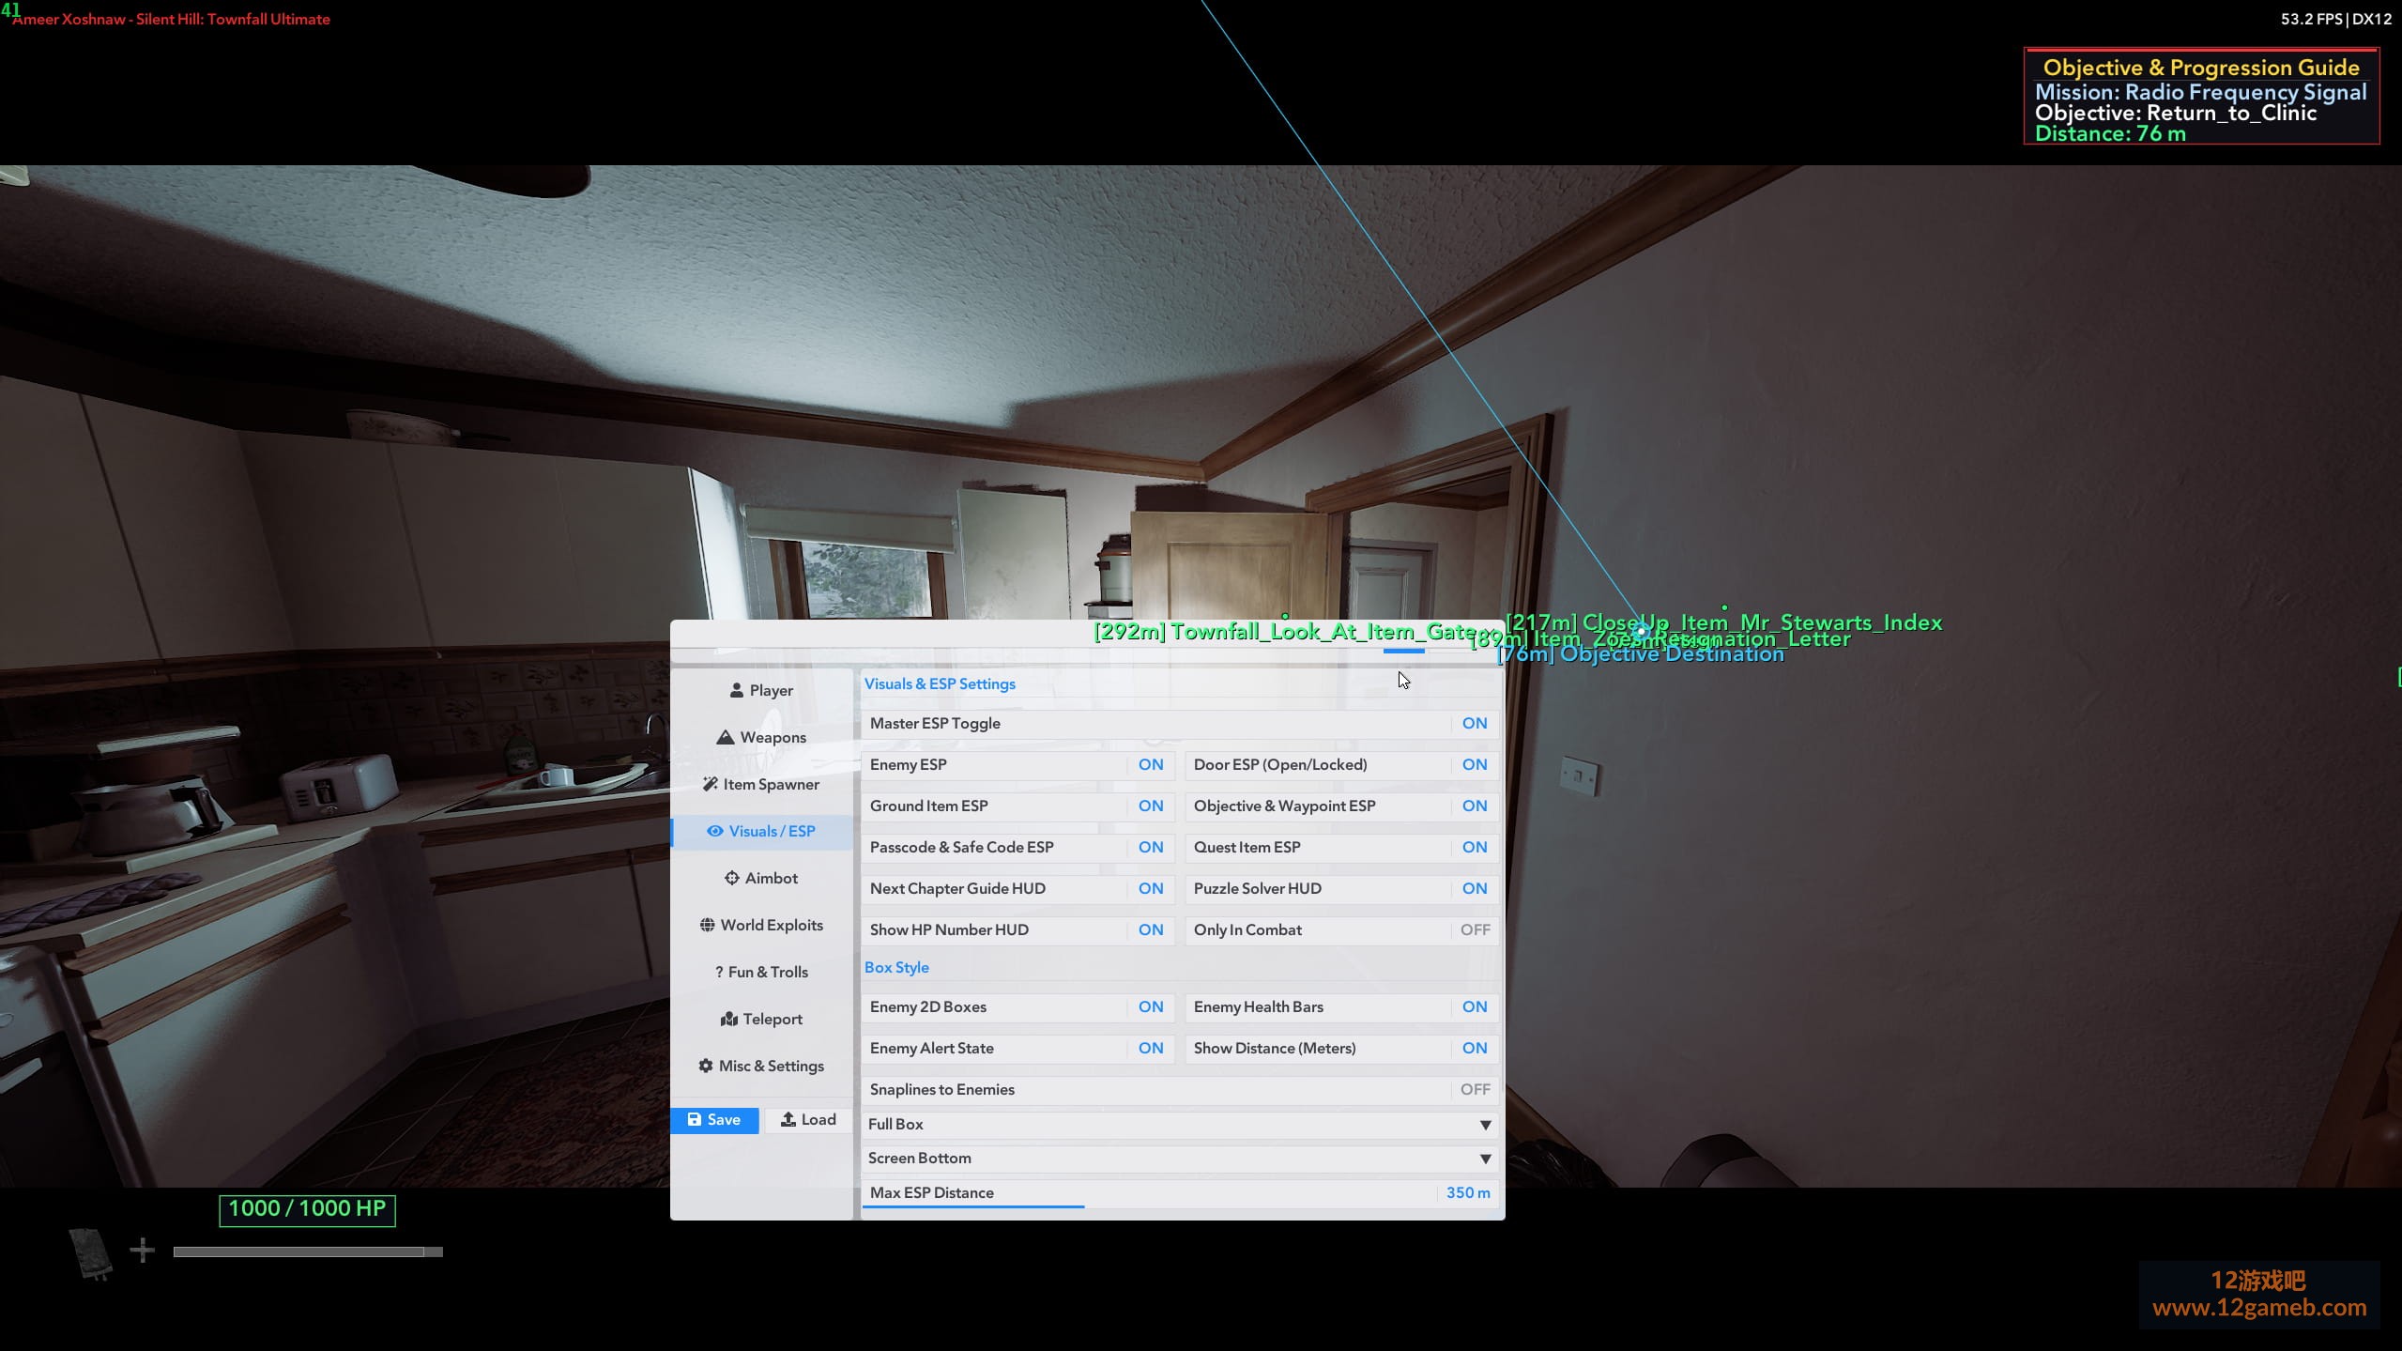Click the Item Spawner wand icon
This screenshot has height=1351, width=2402.
(x=711, y=785)
